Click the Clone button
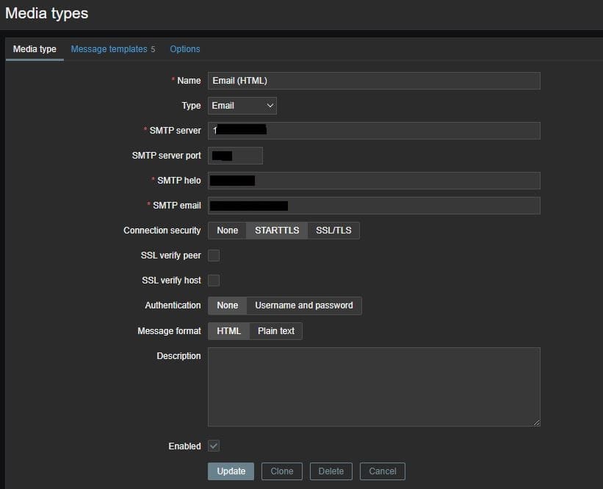The width and height of the screenshot is (603, 489). click(282, 471)
